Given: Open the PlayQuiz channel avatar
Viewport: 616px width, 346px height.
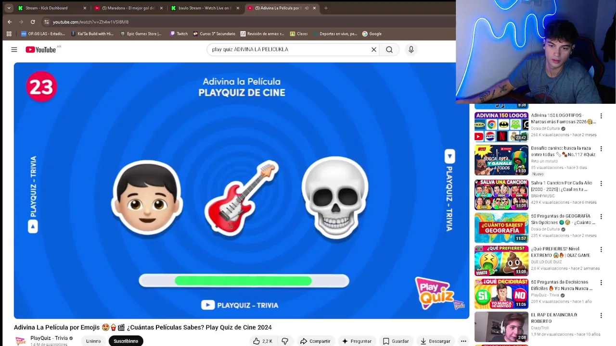Looking at the screenshot, I should point(20,341).
